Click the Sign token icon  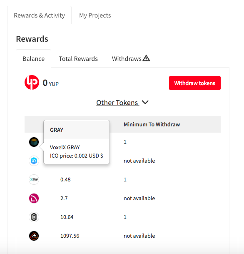point(34,179)
